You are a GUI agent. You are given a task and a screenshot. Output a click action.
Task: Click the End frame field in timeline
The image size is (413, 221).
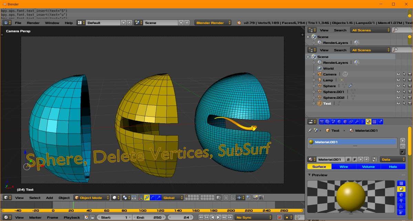[149, 217]
